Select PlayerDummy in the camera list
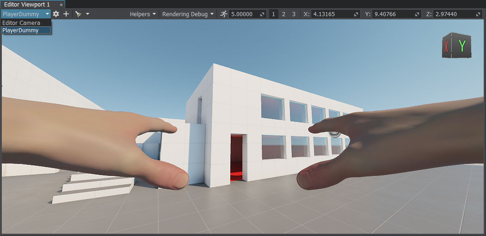The image size is (486, 236). click(x=20, y=30)
